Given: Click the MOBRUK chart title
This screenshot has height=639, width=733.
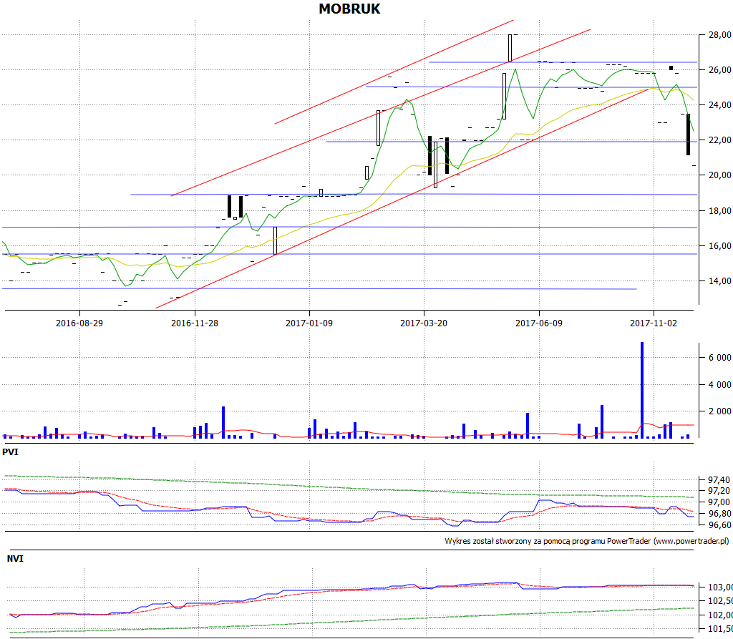Looking at the screenshot, I should coord(349,9).
